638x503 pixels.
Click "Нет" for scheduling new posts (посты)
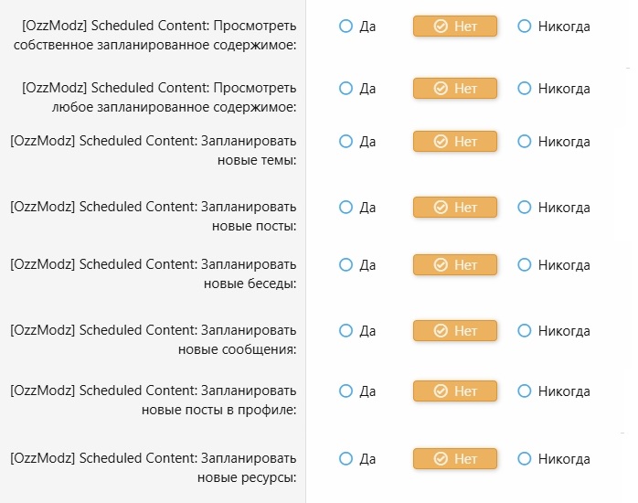pyautogui.click(x=455, y=208)
